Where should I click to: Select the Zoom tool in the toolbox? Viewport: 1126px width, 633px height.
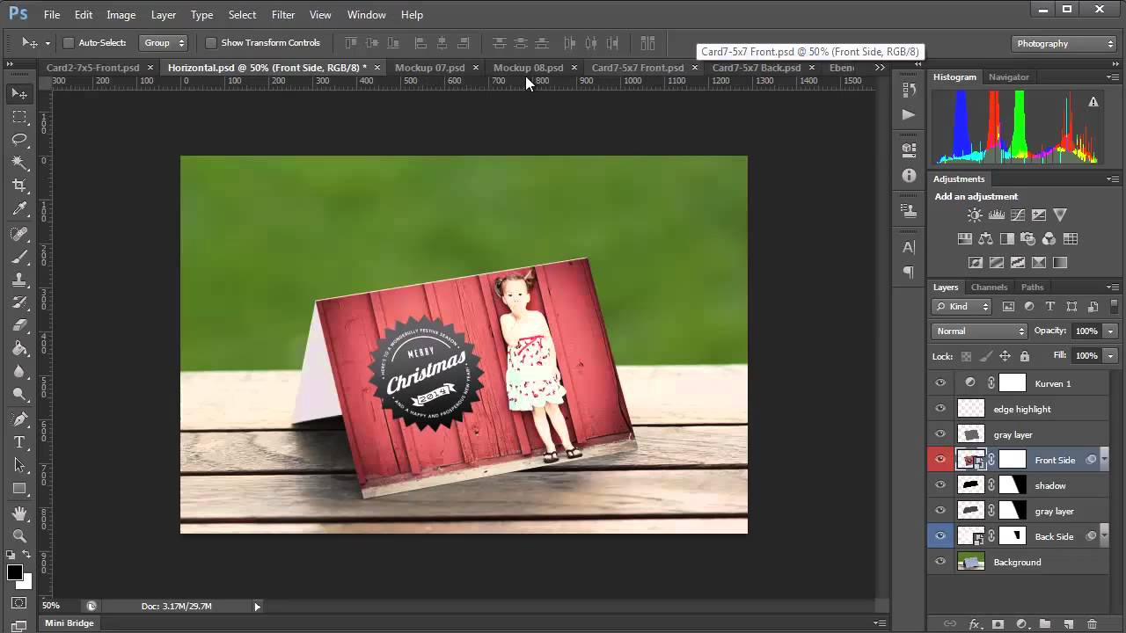tap(19, 535)
